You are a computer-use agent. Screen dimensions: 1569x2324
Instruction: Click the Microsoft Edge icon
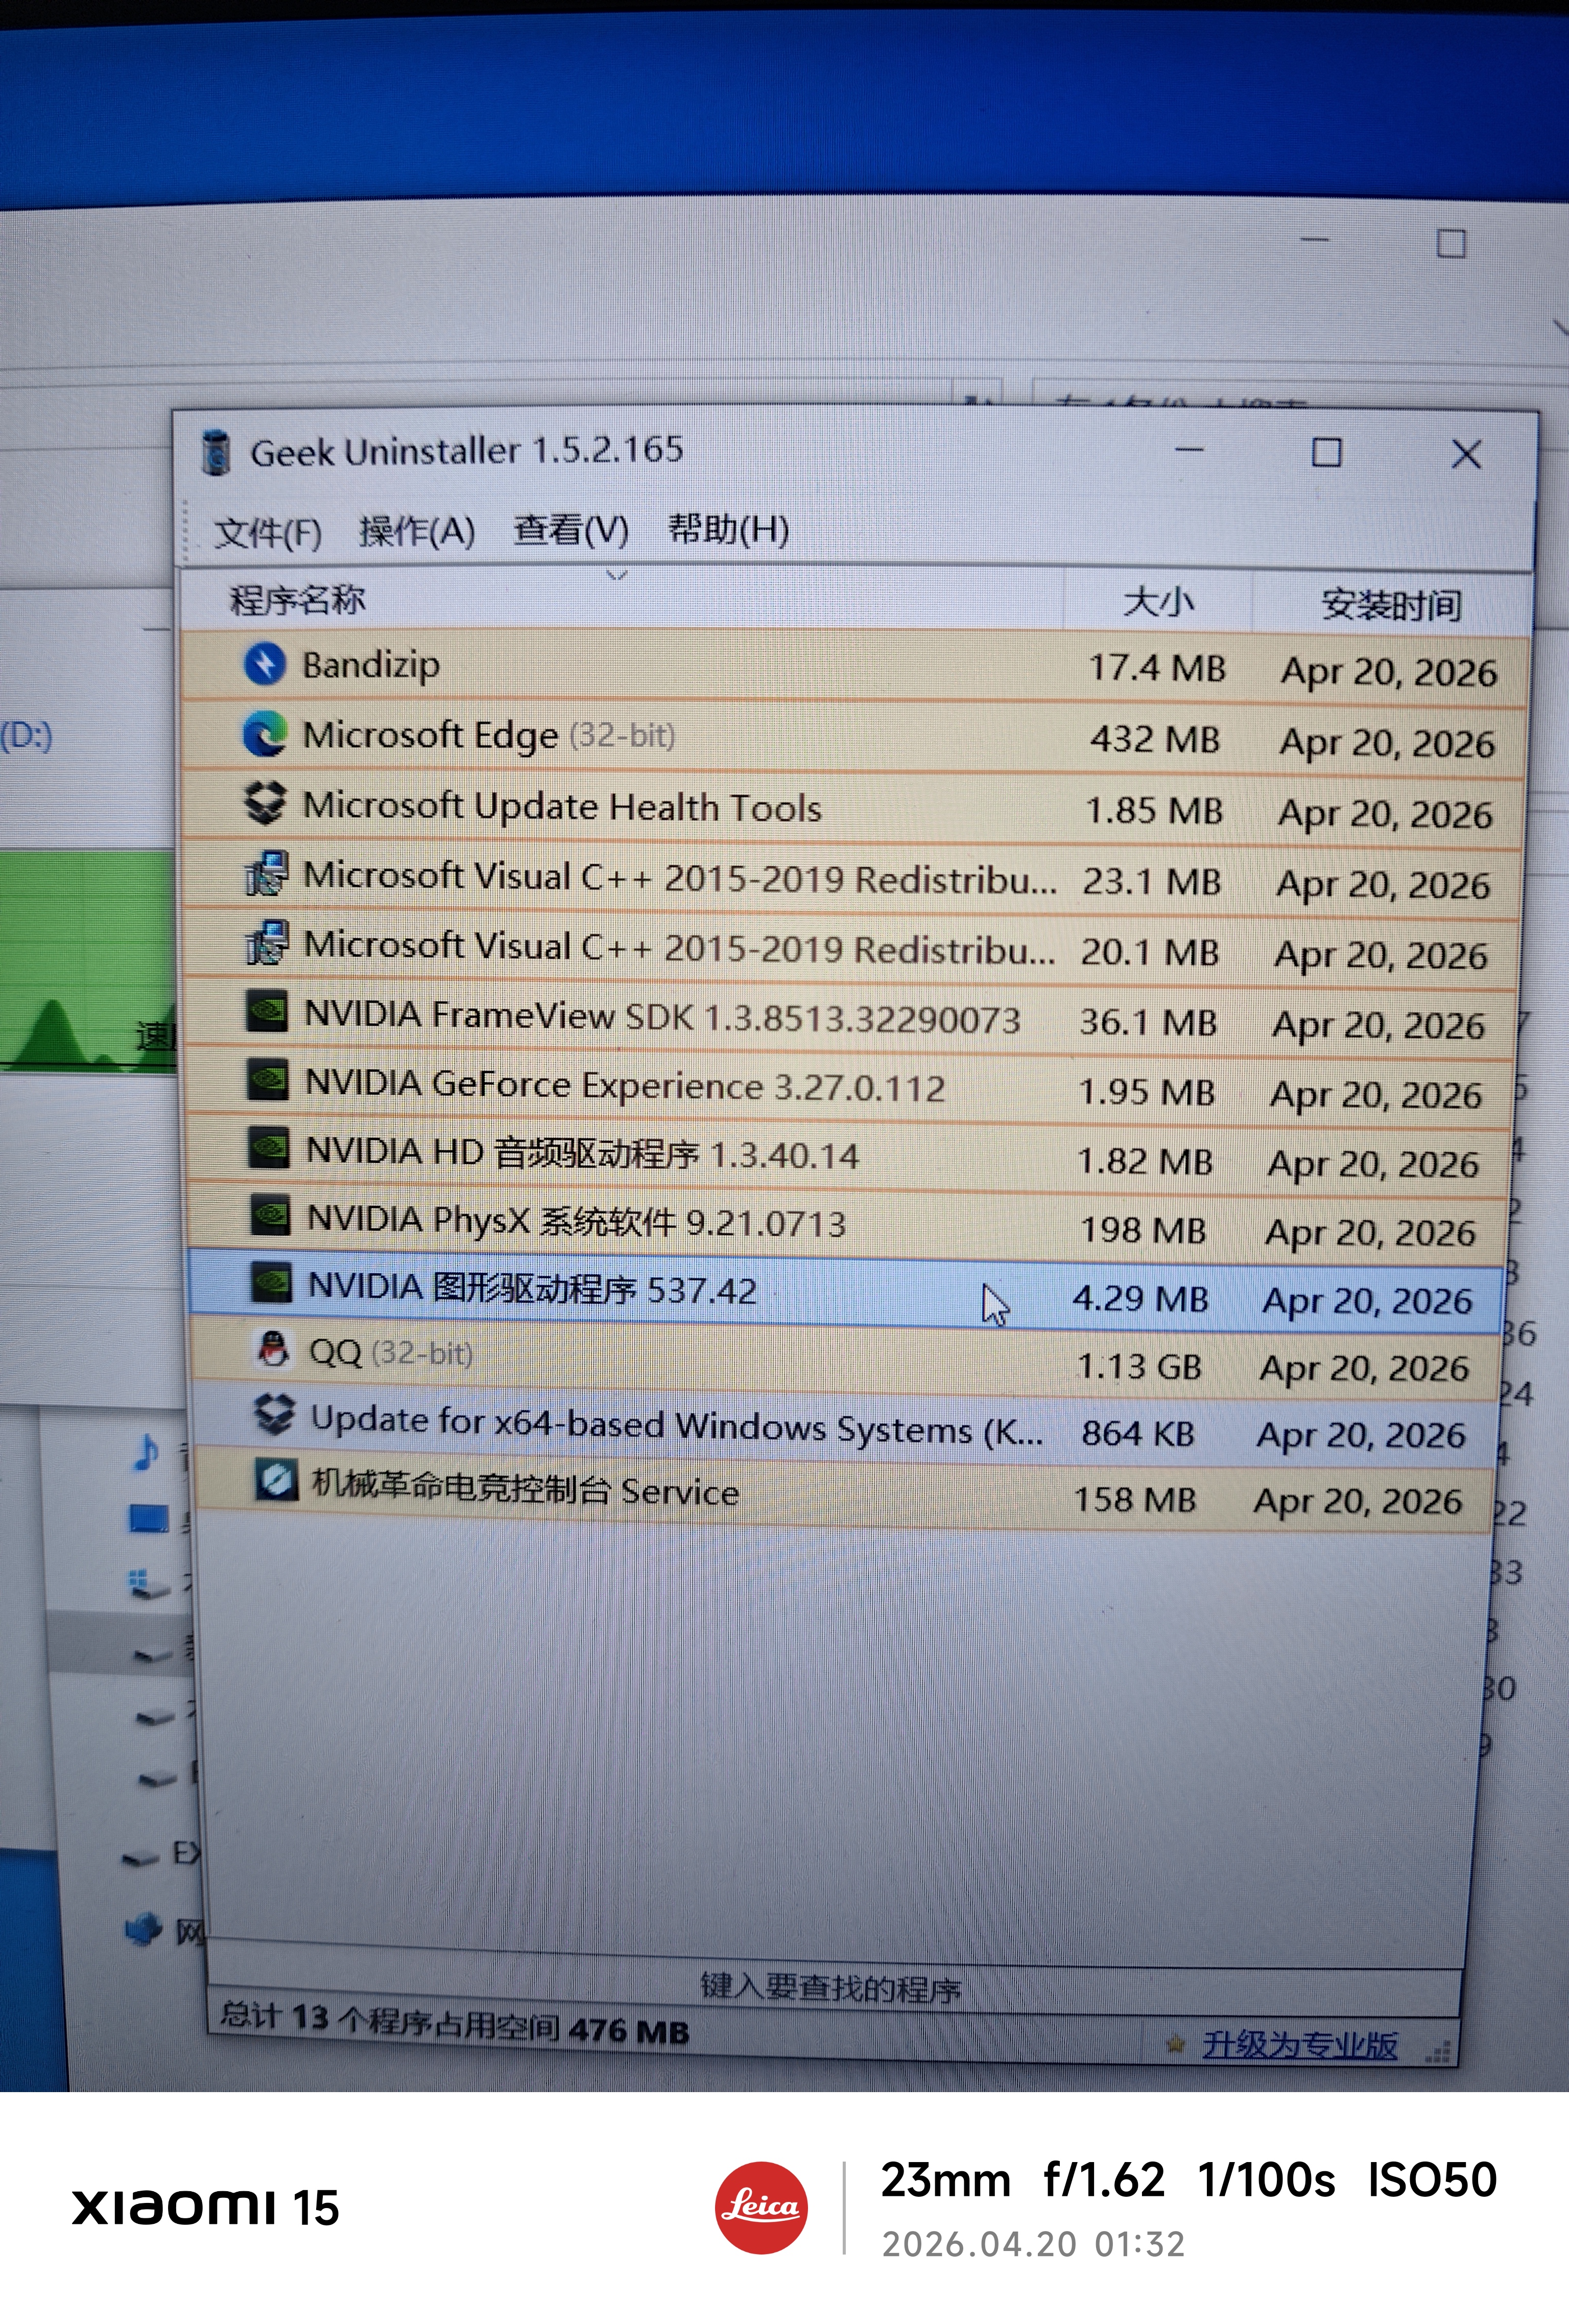click(x=265, y=734)
